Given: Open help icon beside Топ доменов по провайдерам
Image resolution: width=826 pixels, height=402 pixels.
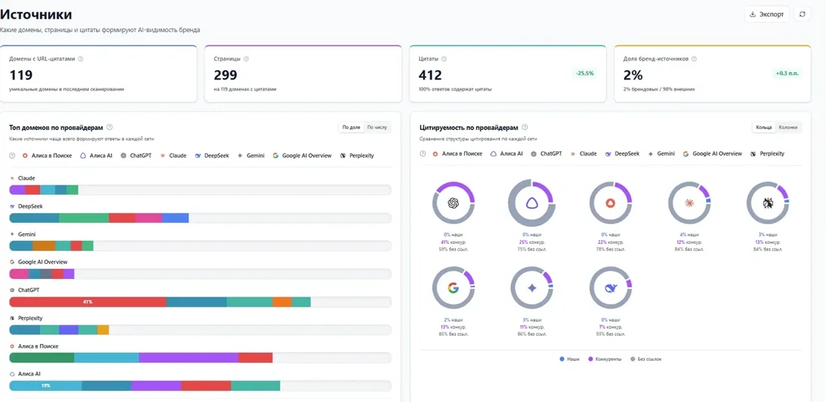Looking at the screenshot, I should 110,127.
